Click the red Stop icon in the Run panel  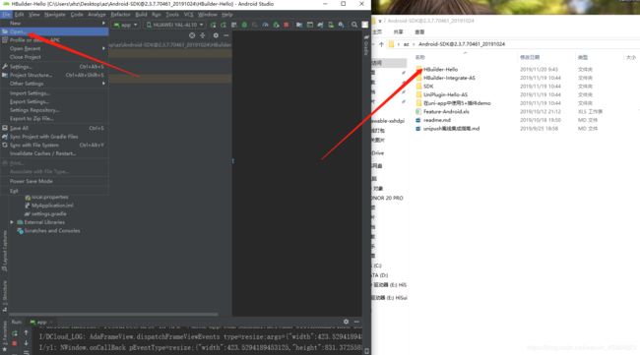15,343
